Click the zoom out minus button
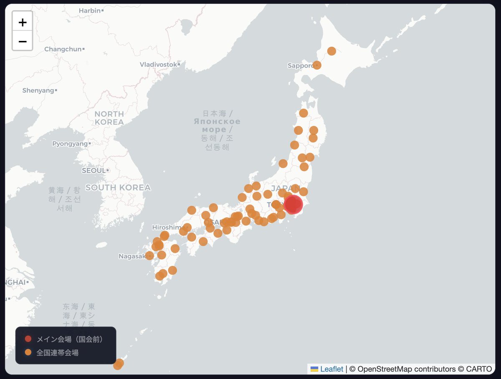Screen dimensions: 501x379 22,41
